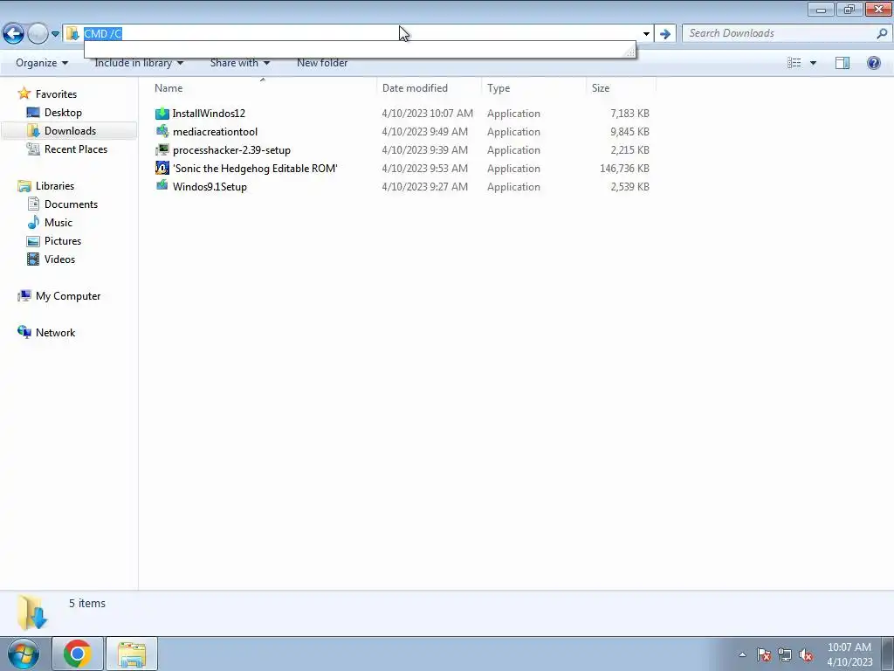Open Google Chrome from the taskbar
Image resolution: width=894 pixels, height=671 pixels.
coord(78,654)
